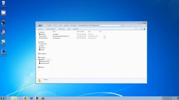Viewport: 179px width, 100px height.
Task: Open the Share with menu
Action: pyautogui.click(x=62, y=29)
